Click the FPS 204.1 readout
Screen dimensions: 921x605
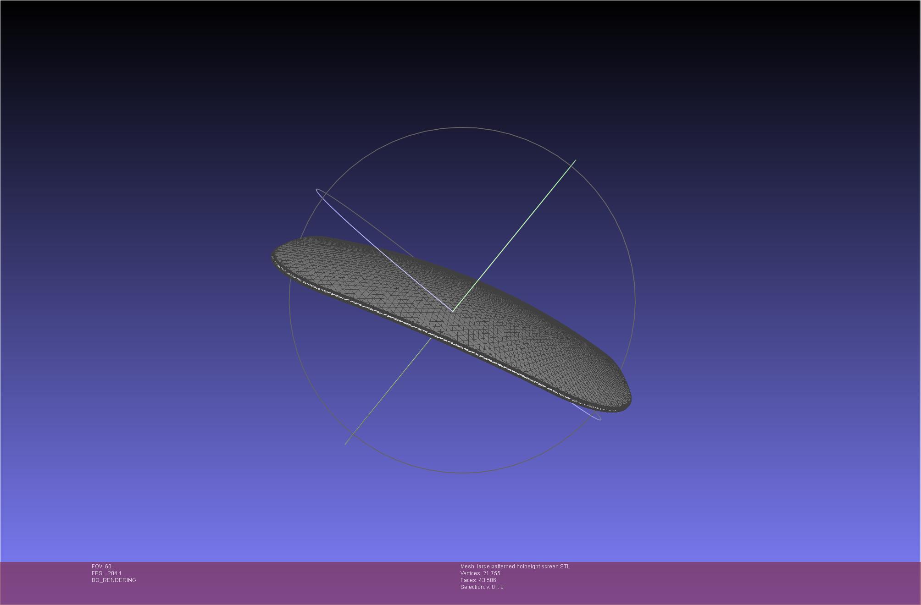click(x=106, y=573)
